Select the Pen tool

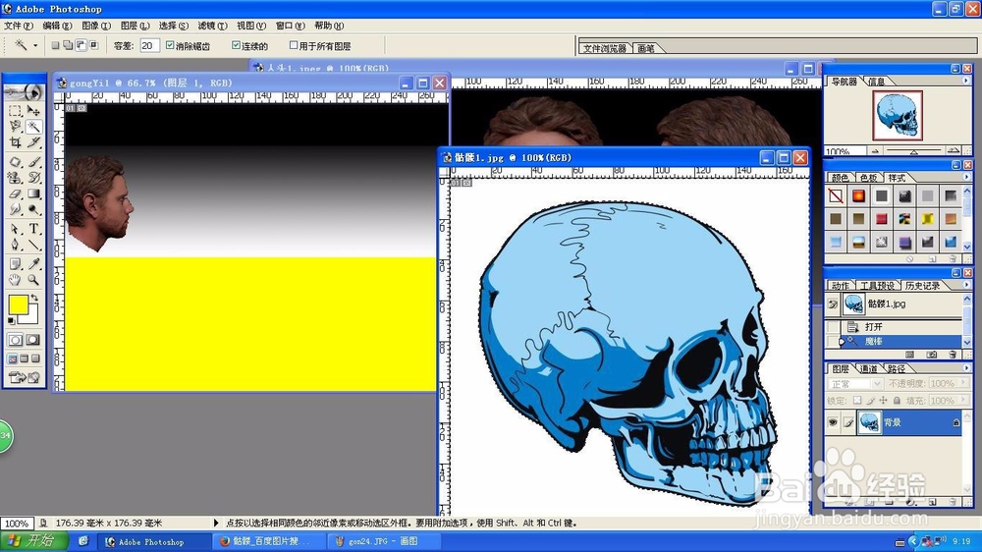click(16, 245)
